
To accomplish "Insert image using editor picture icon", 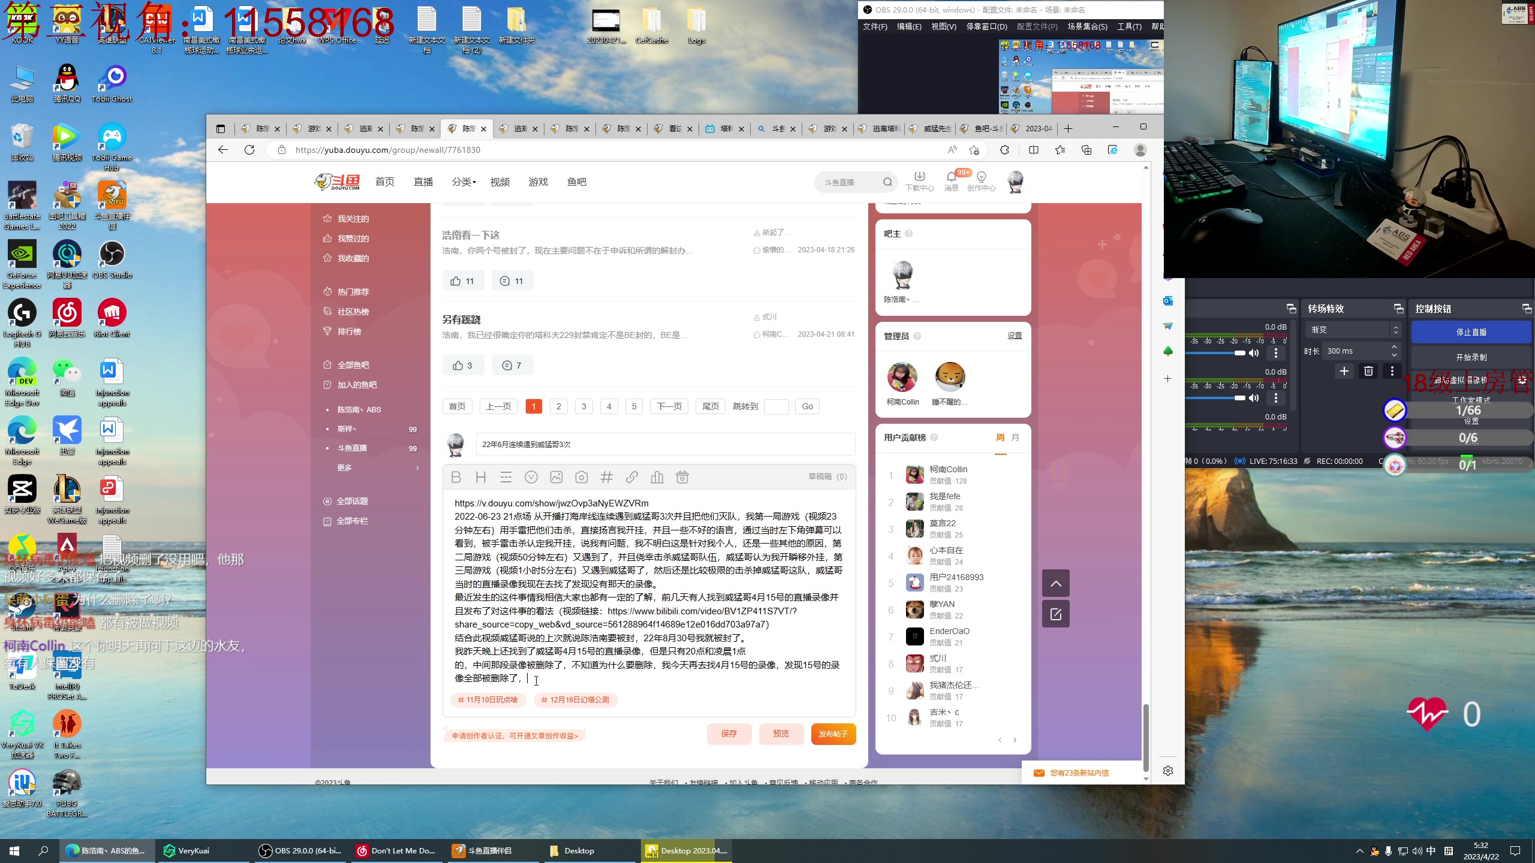I will 556,477.
